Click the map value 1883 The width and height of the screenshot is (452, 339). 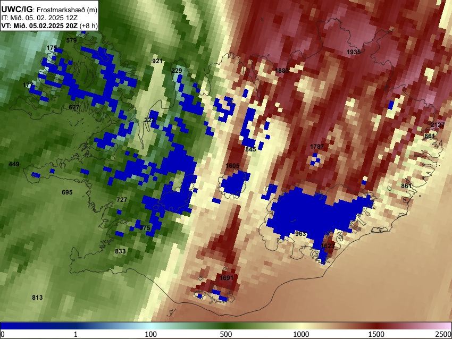coord(282,71)
